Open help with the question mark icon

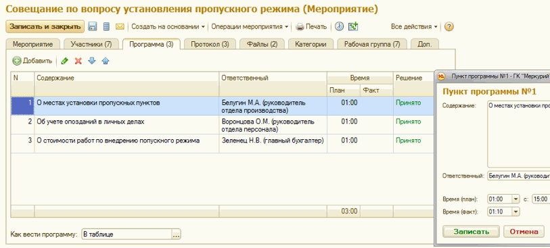[x=449, y=26]
